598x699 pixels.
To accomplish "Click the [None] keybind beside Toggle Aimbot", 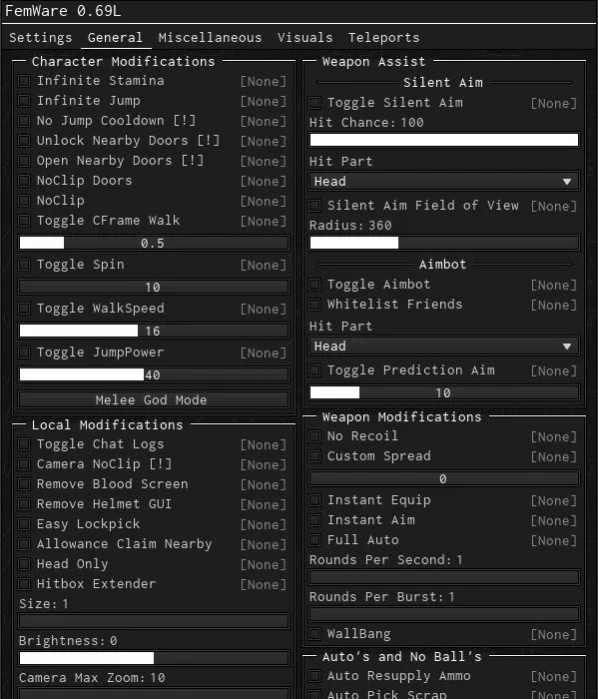I will click(x=554, y=286).
